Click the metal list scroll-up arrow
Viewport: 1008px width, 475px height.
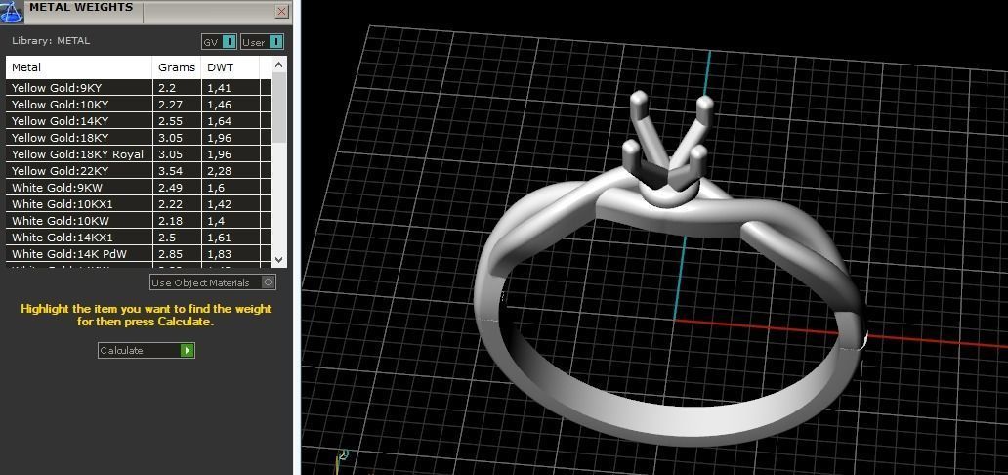(x=278, y=65)
